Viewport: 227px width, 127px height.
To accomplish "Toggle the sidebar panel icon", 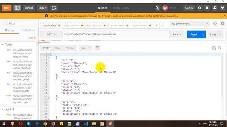I will point(17,8).
